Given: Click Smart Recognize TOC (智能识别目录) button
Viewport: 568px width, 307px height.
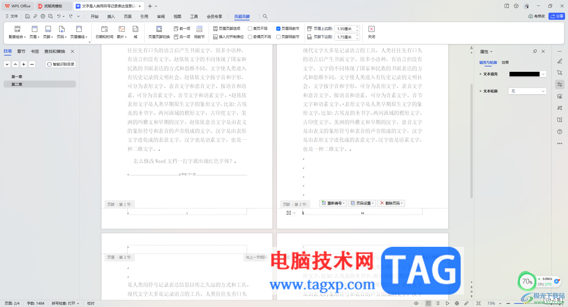Looking at the screenshot, I should tap(61, 64).
